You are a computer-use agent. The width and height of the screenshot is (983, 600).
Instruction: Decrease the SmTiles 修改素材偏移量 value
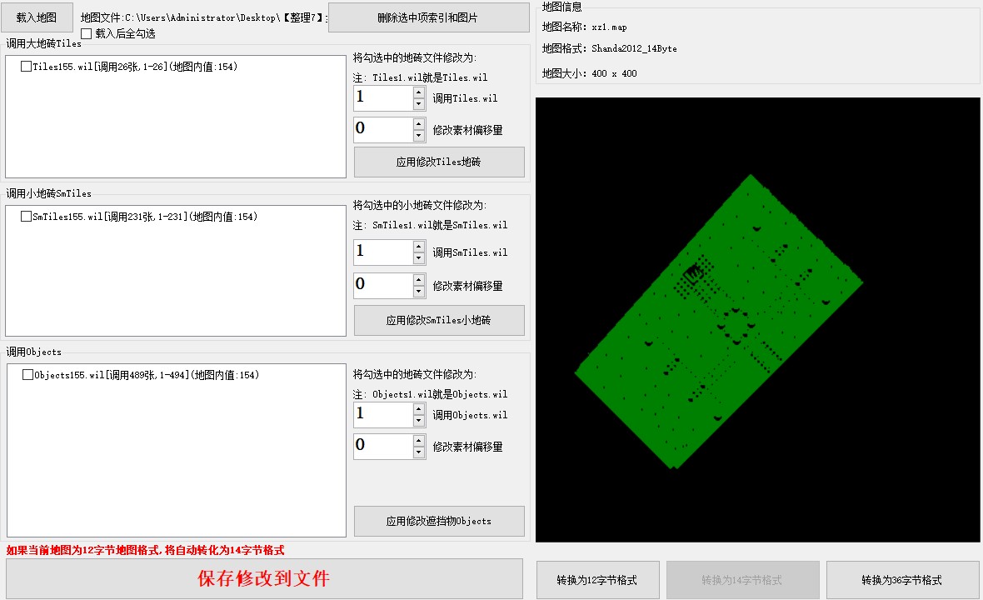click(x=419, y=292)
